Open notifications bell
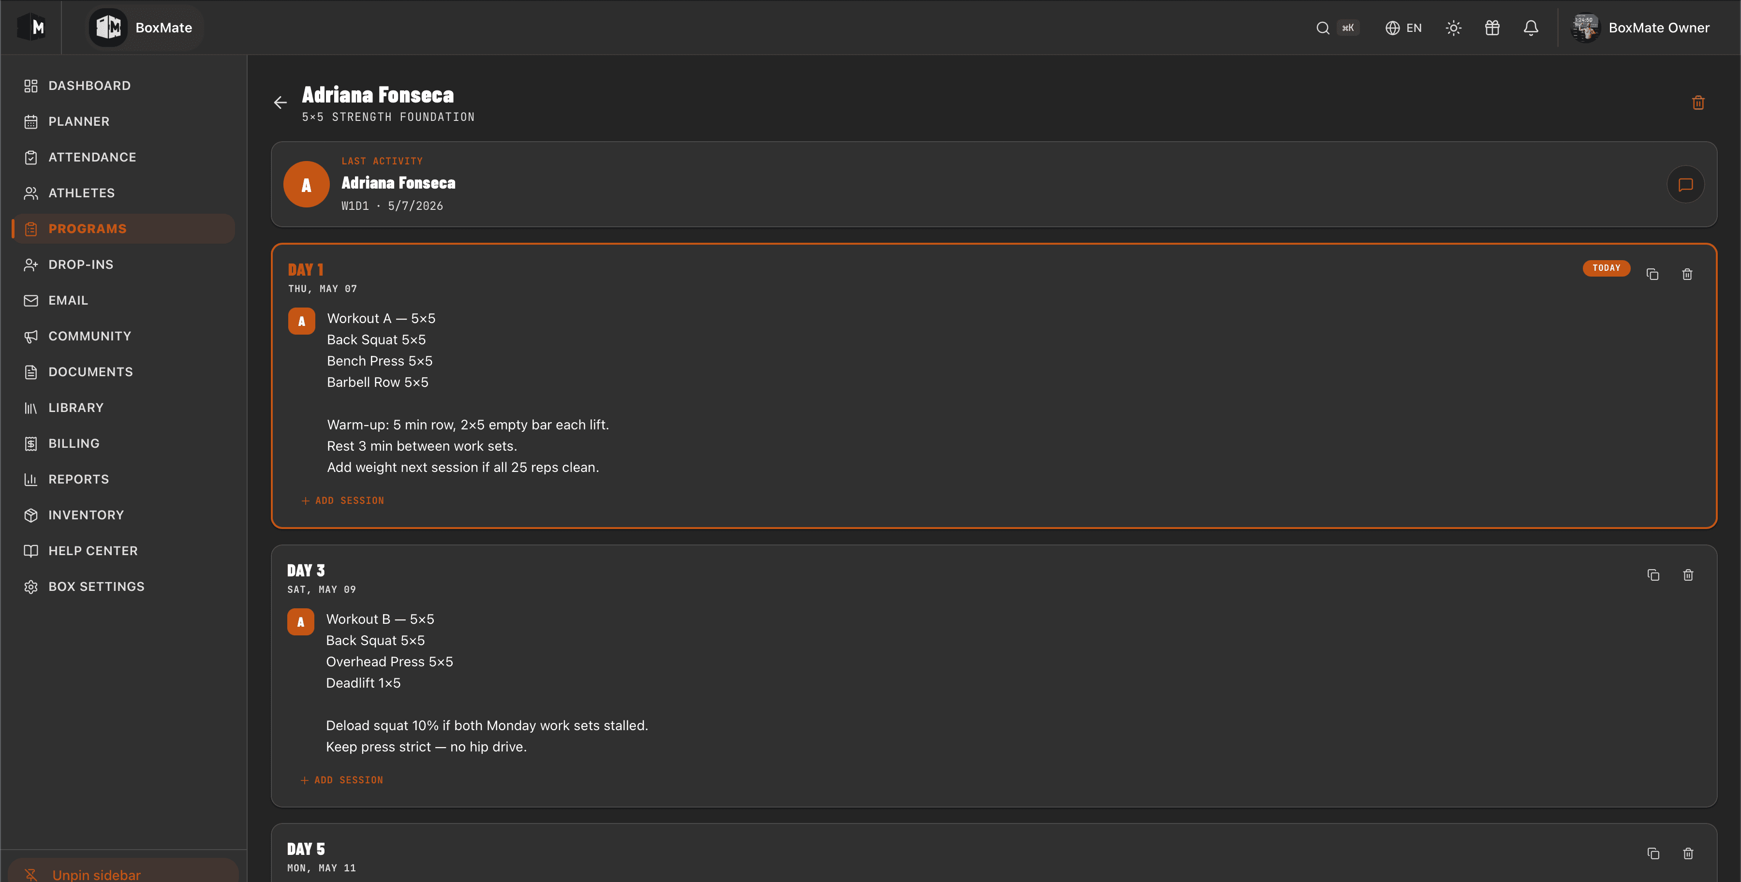Screen dimensions: 1741x882 [x=1531, y=28]
